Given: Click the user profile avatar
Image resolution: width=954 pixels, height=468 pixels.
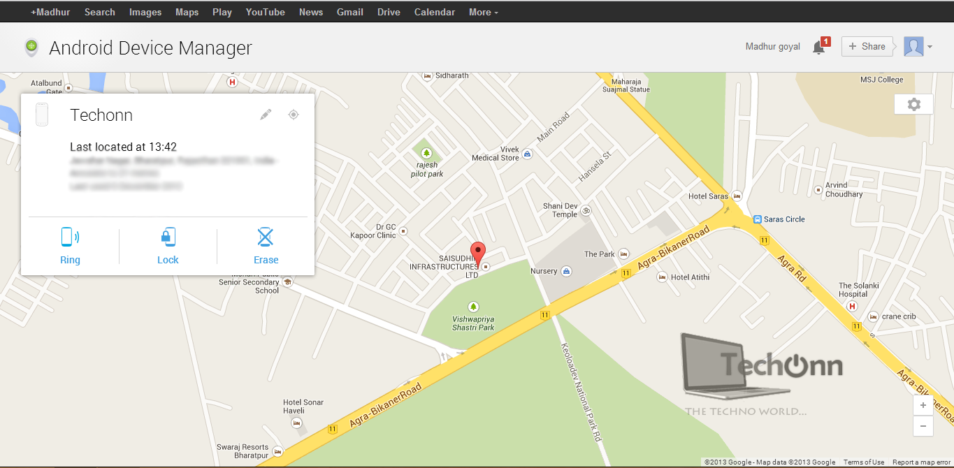Looking at the screenshot, I should point(913,47).
